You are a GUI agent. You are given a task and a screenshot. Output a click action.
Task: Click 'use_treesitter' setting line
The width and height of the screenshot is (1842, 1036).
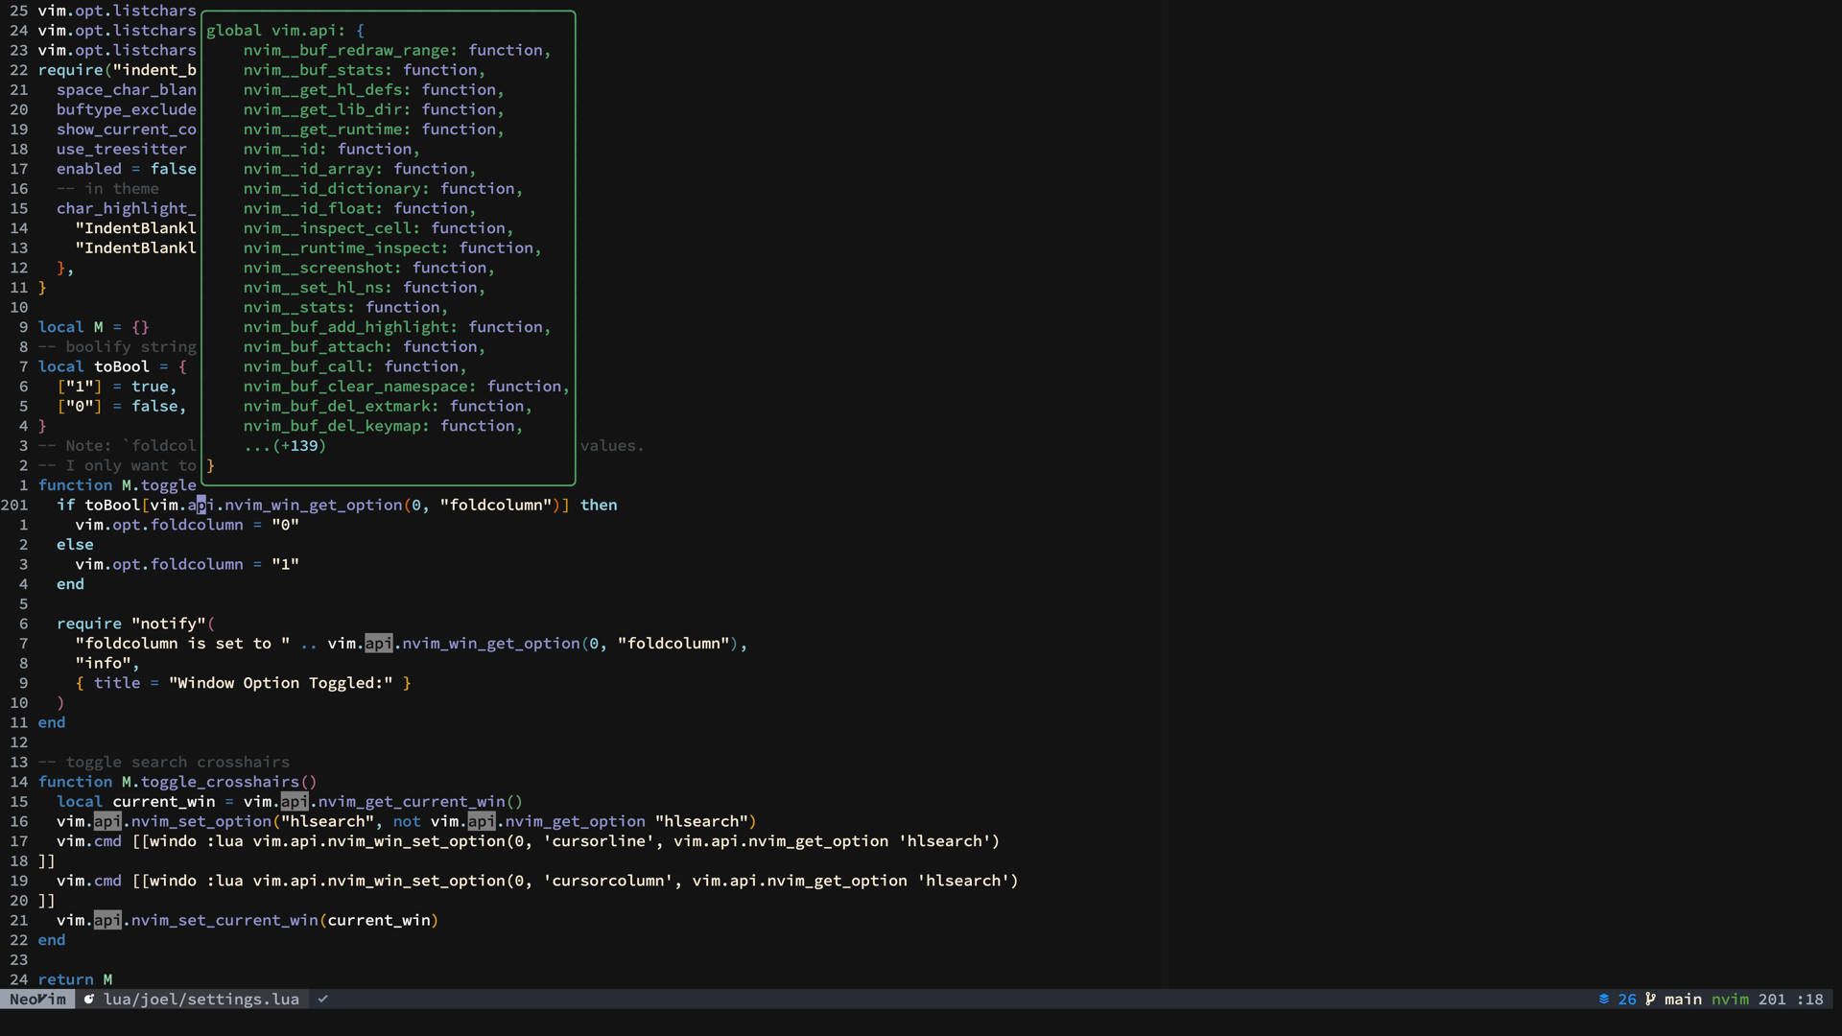click(122, 149)
